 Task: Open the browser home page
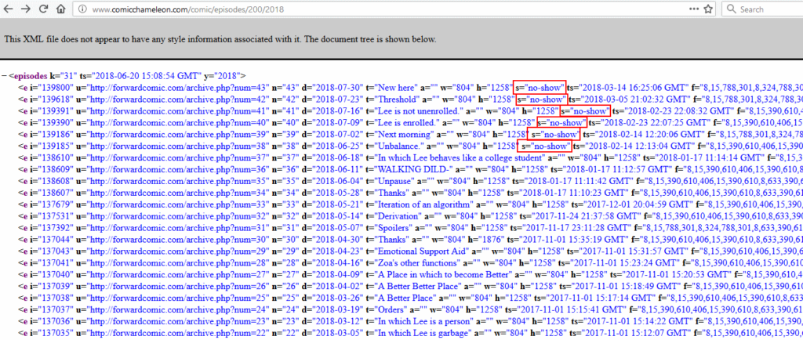pos(60,9)
